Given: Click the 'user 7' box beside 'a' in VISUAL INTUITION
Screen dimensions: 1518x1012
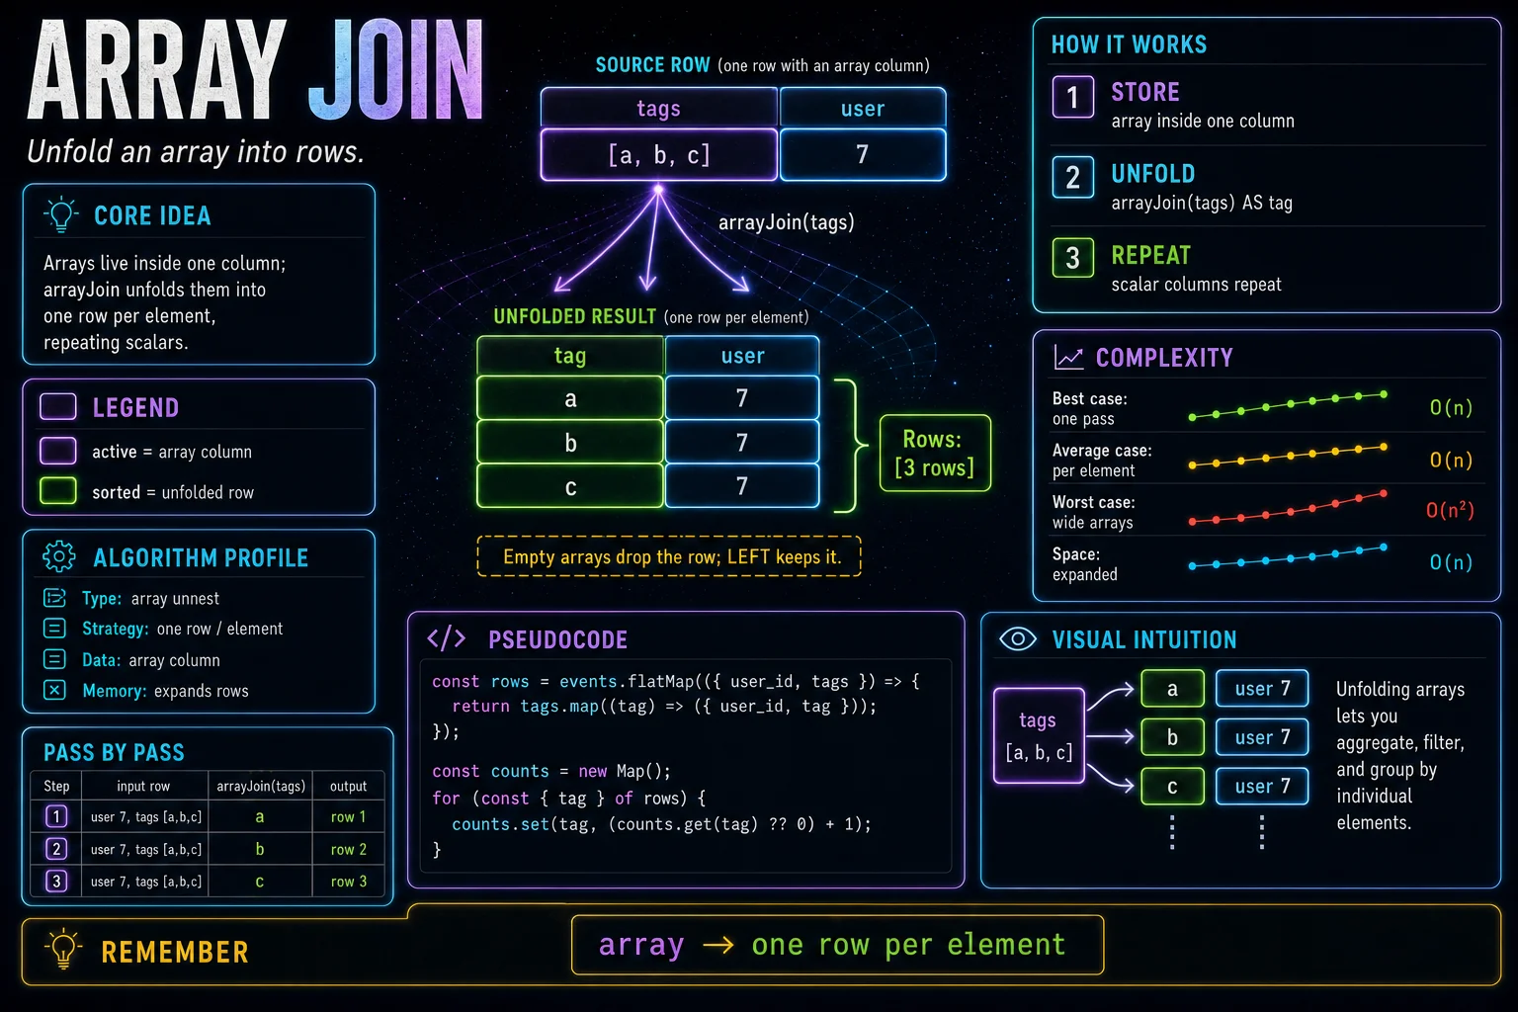Looking at the screenshot, I should tap(1262, 689).
